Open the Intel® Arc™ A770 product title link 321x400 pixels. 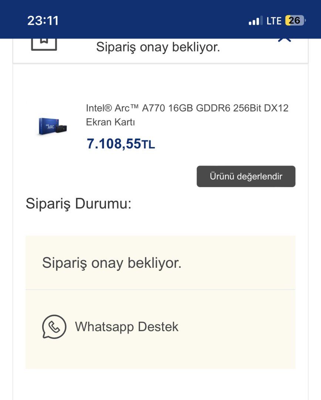point(187,108)
